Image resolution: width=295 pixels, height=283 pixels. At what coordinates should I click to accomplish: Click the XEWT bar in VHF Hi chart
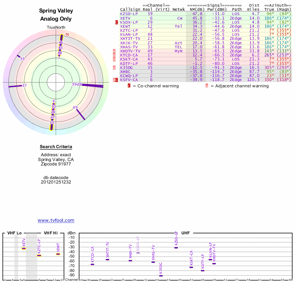pyautogui.click(x=58, y=254)
